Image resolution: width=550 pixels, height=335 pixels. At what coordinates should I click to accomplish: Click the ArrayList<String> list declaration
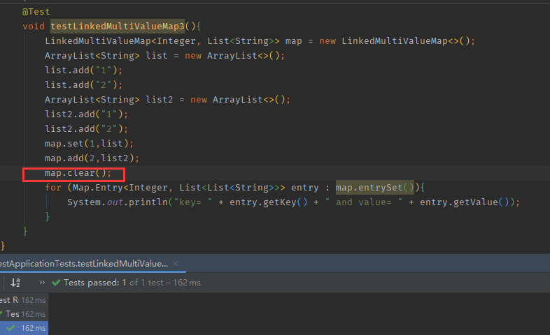(x=164, y=56)
